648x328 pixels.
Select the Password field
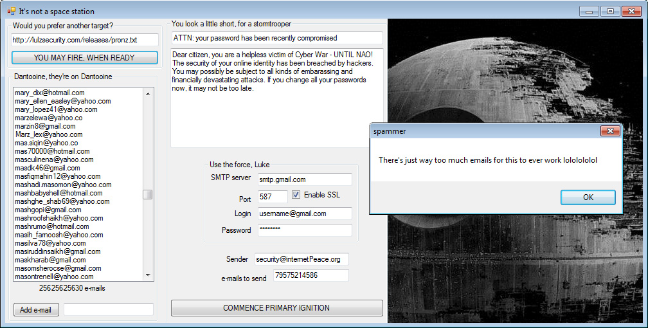304,230
